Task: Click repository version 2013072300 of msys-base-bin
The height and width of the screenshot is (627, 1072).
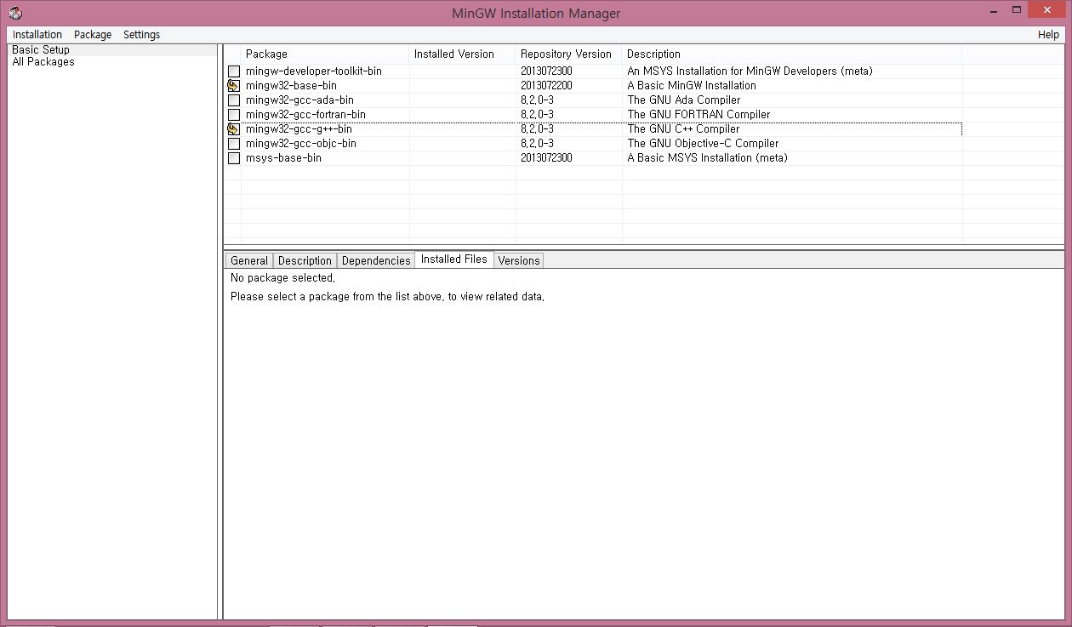Action: [x=546, y=158]
